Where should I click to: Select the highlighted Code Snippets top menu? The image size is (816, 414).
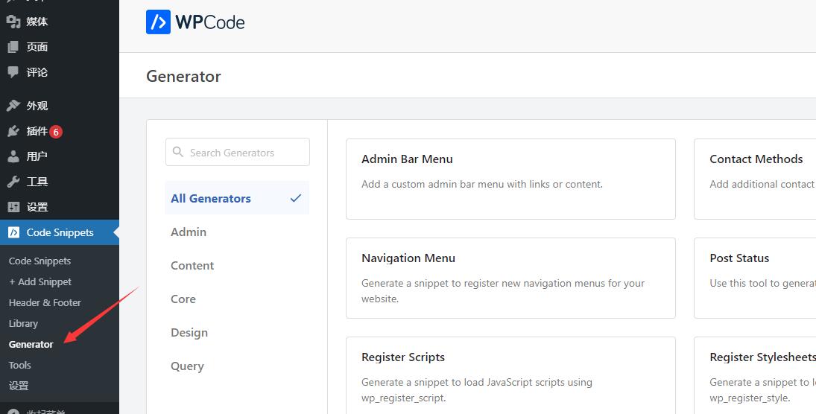pyautogui.click(x=60, y=232)
